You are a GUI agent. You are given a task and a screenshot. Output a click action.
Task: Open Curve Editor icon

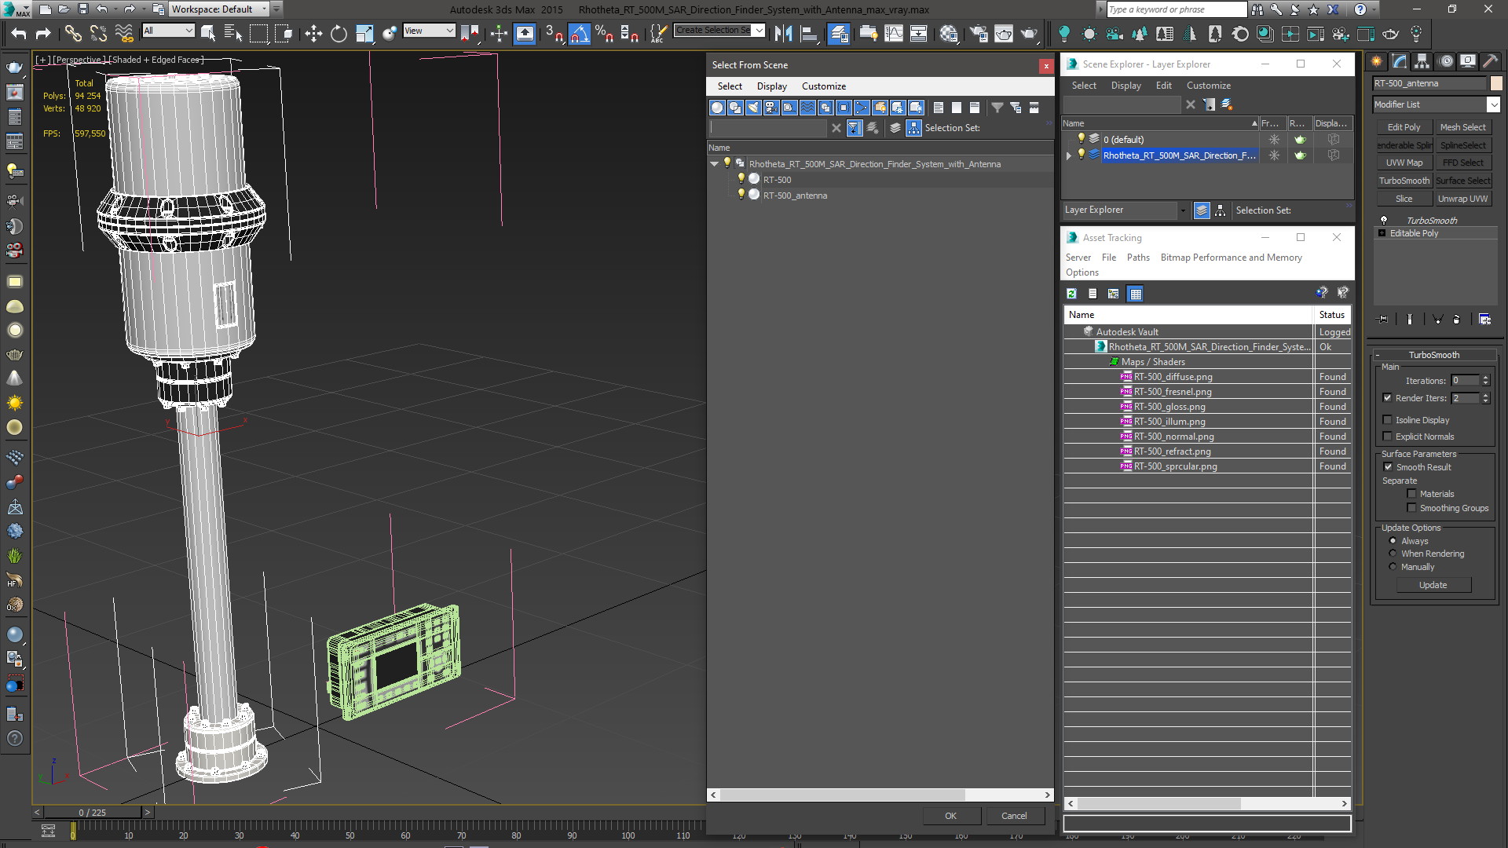[x=894, y=33]
